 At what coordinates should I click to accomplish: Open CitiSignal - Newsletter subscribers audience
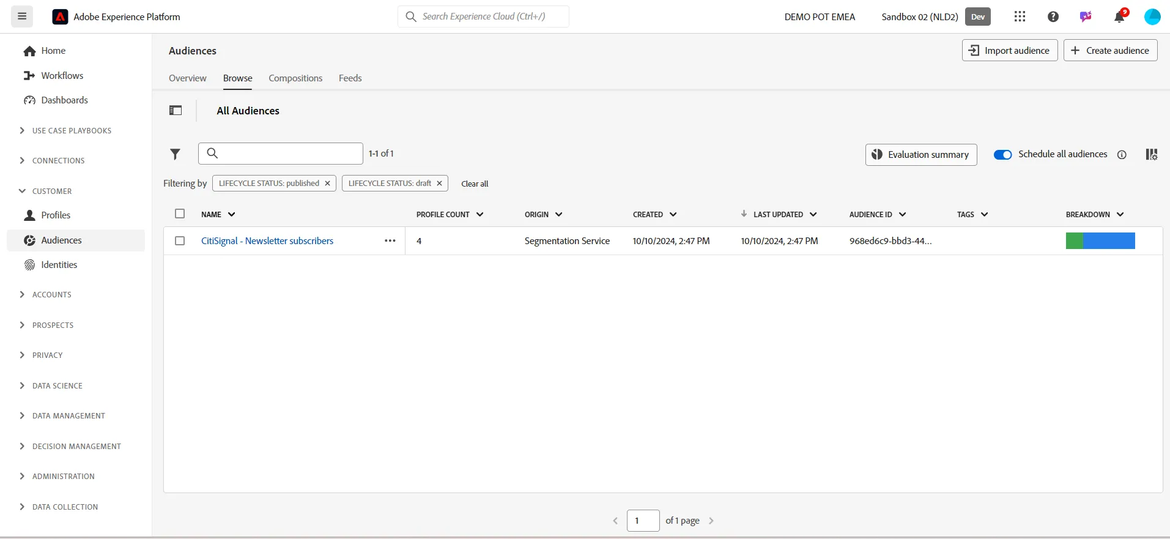click(267, 240)
